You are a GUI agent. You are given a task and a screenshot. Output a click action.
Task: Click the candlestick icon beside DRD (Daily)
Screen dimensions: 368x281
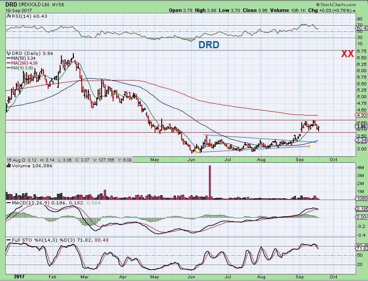point(9,54)
